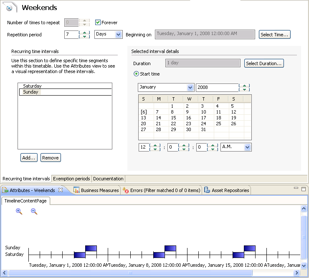Screen dimensions: 309x278
Task: Click the Errors tab warning icon
Action: pos(126,190)
